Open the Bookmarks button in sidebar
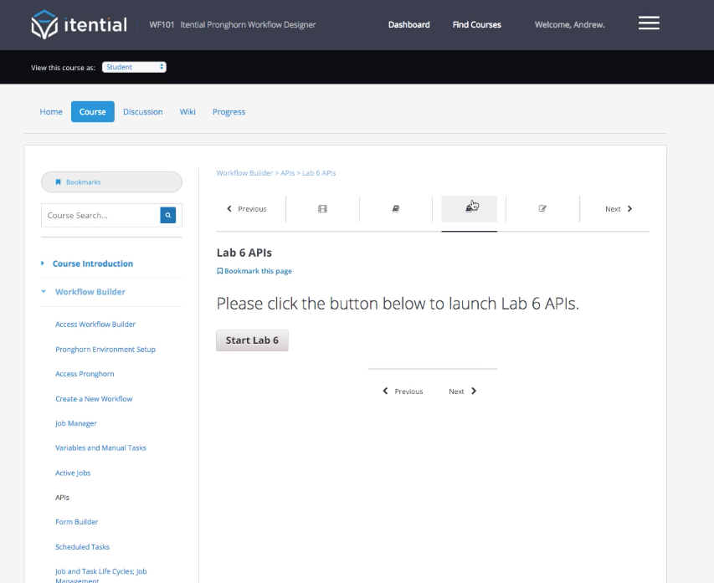This screenshot has height=583, width=714. click(111, 182)
